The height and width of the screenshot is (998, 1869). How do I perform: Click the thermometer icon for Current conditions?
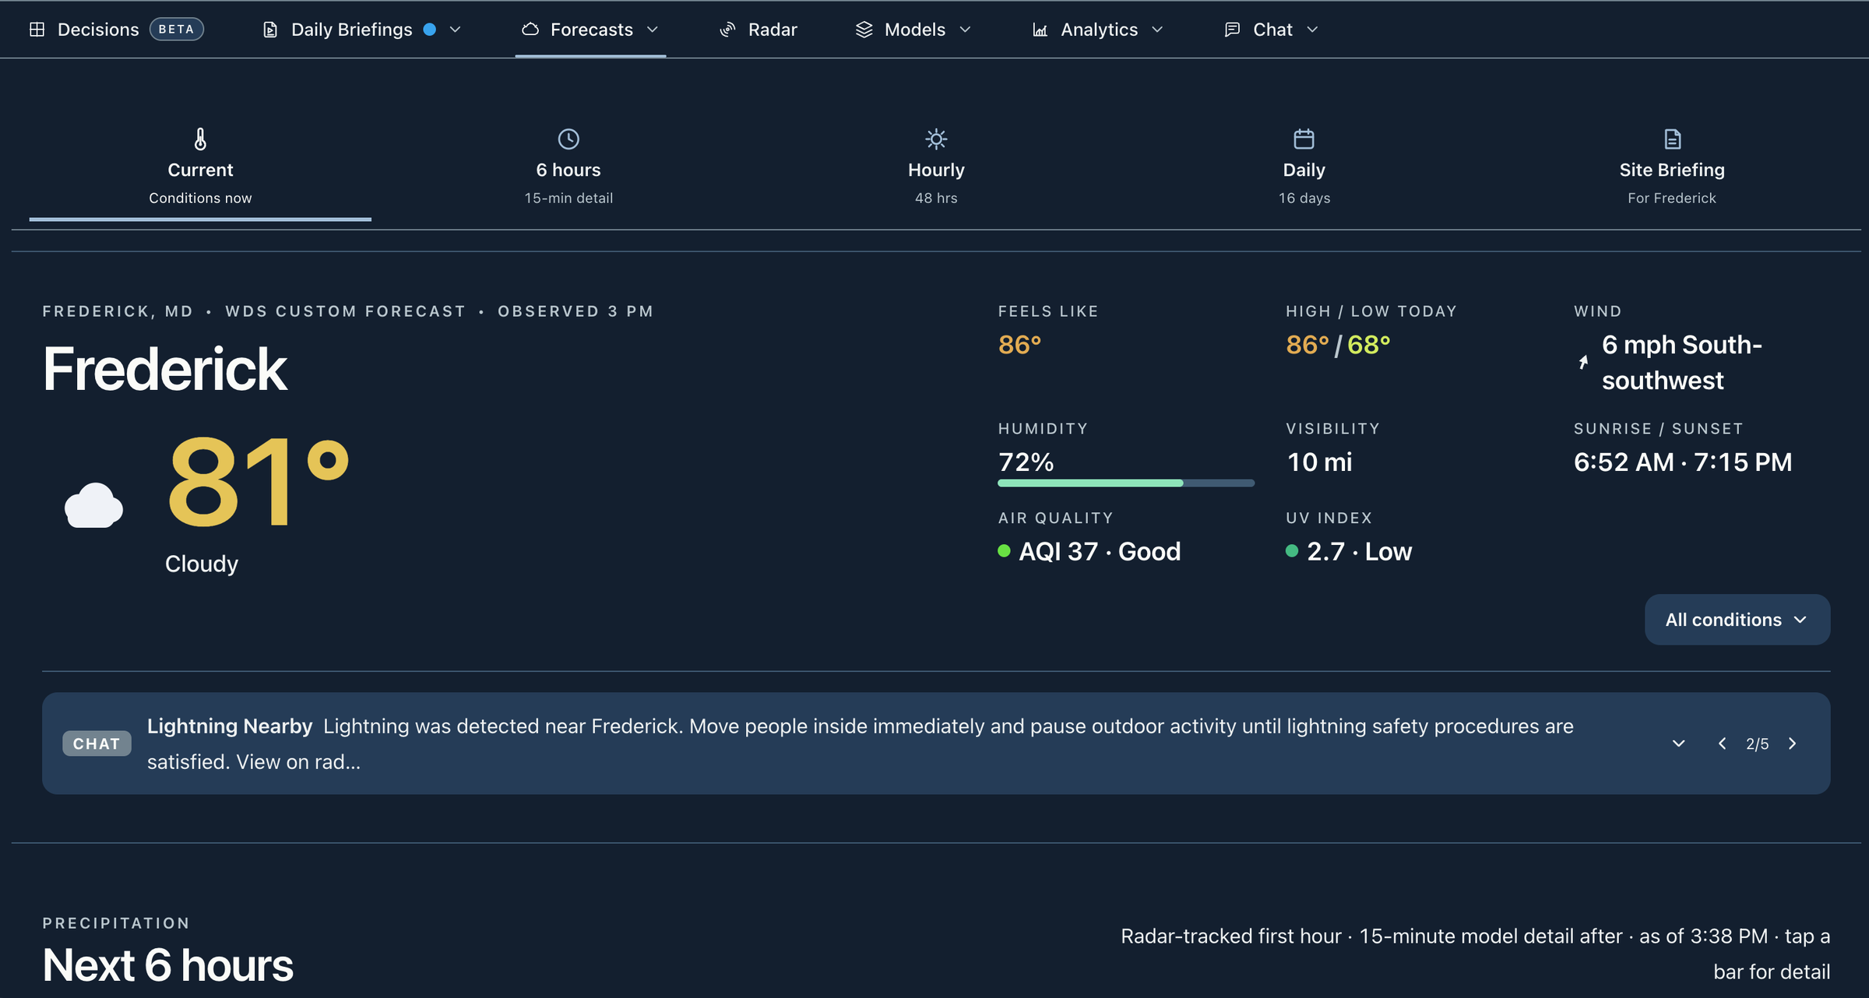point(200,139)
